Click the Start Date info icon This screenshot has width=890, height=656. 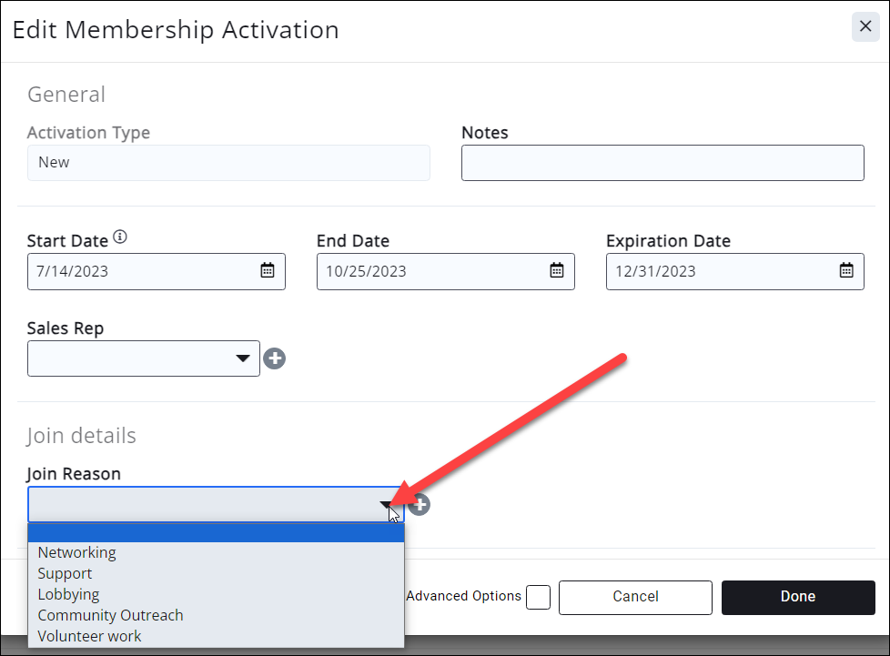(x=120, y=239)
